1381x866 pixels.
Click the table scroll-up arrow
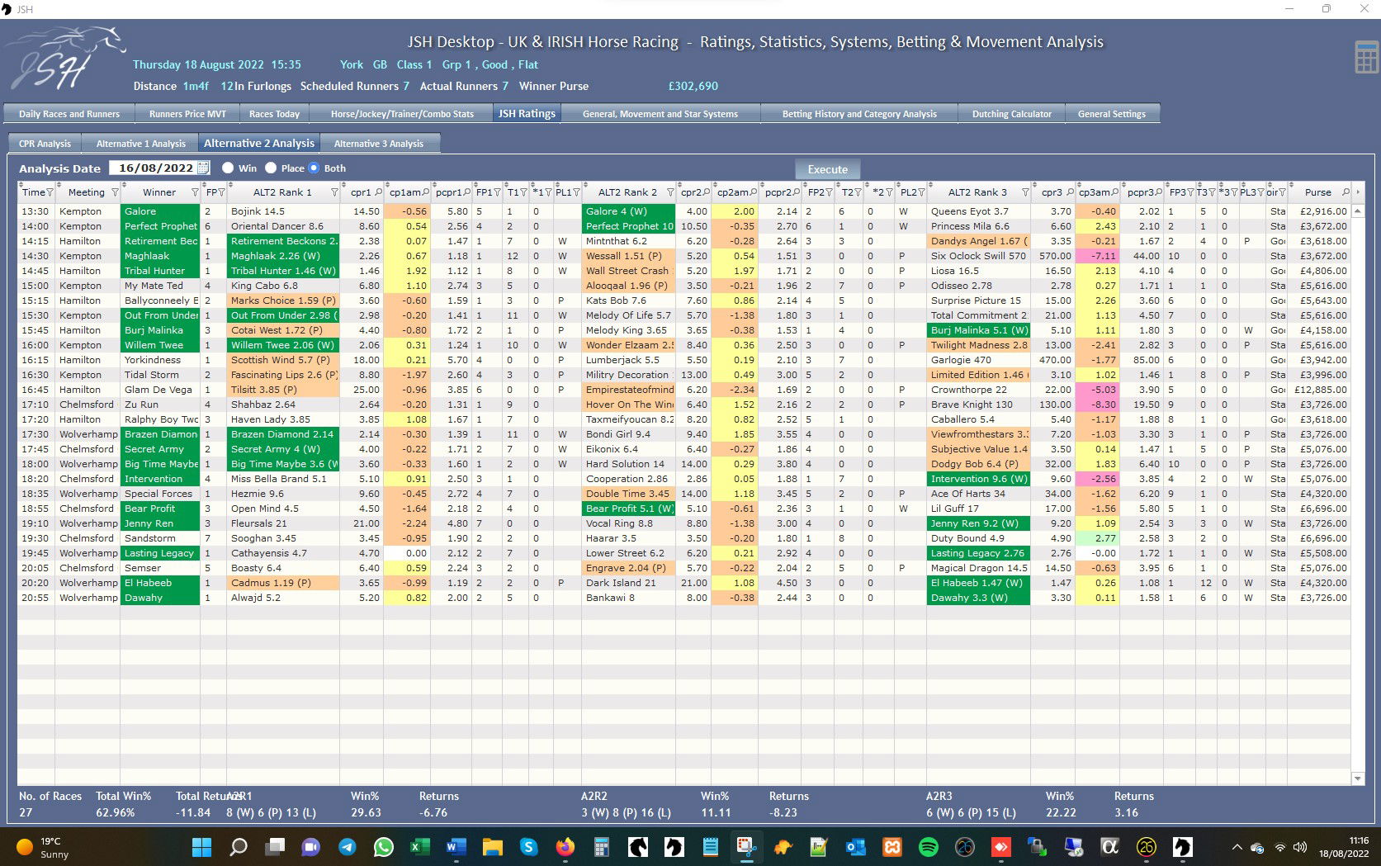pyautogui.click(x=1357, y=211)
